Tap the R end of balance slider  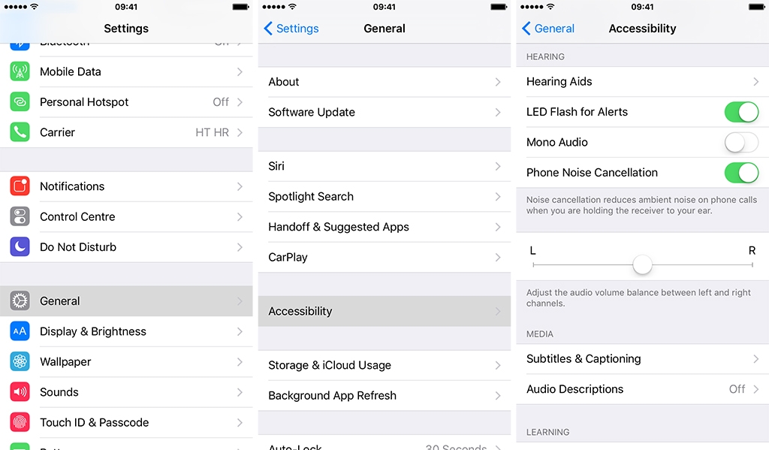pyautogui.click(x=752, y=251)
